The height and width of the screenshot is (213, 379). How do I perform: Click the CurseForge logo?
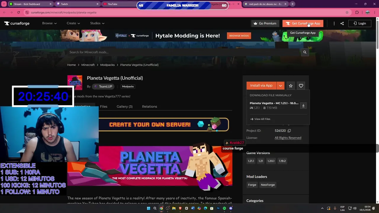(17, 23)
